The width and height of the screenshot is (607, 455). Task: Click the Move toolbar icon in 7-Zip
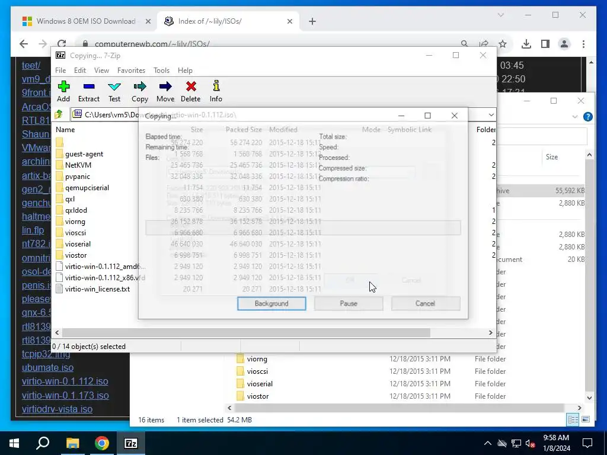[165, 91]
